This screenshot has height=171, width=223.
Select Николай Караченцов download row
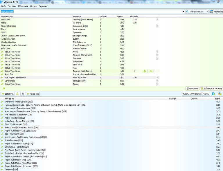click(111, 105)
